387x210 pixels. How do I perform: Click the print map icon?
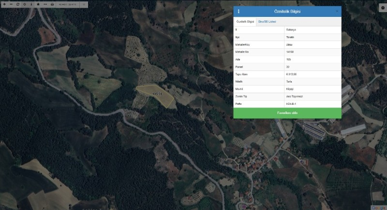pos(52,4)
